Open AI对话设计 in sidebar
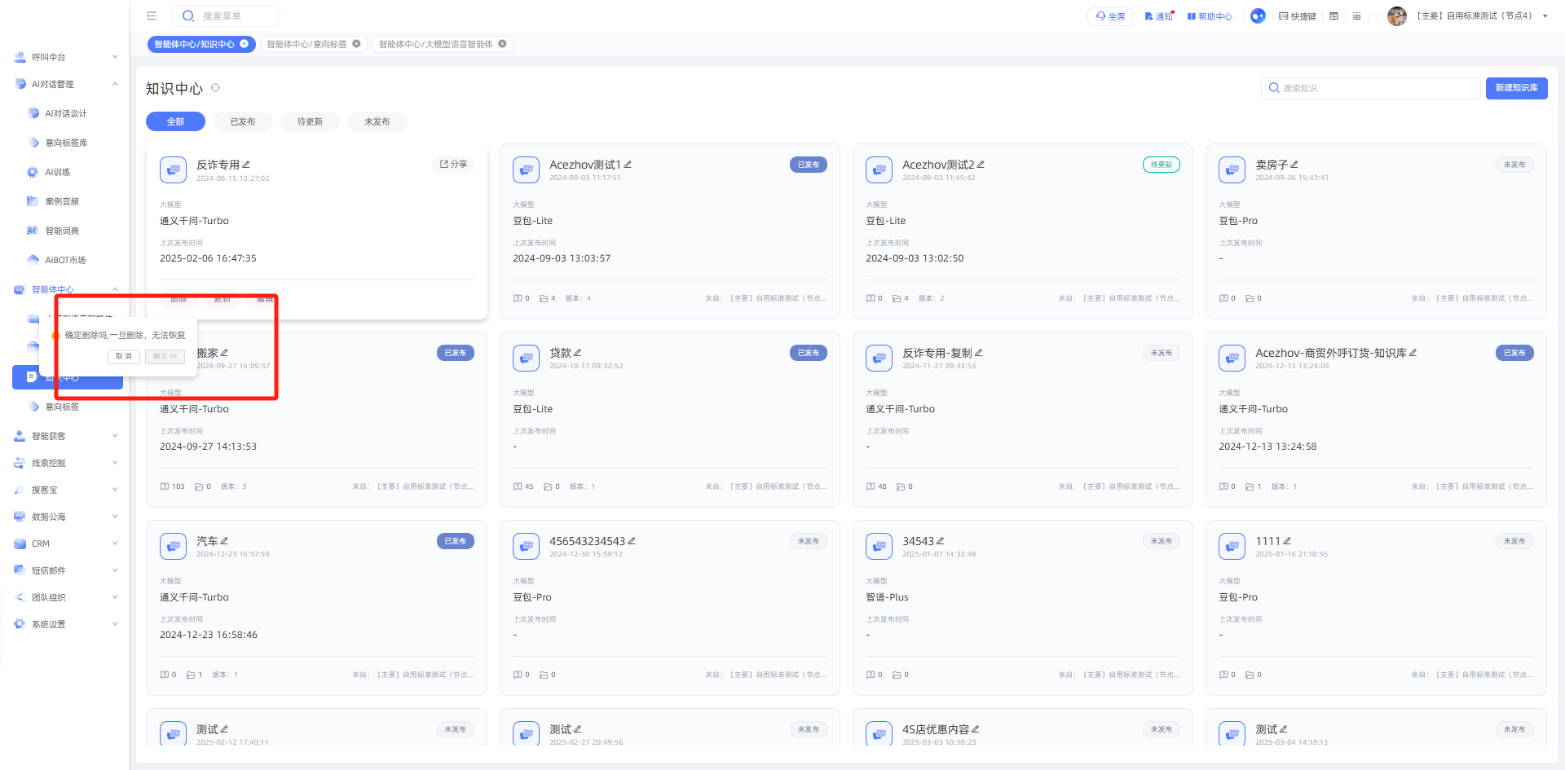 [x=66, y=113]
